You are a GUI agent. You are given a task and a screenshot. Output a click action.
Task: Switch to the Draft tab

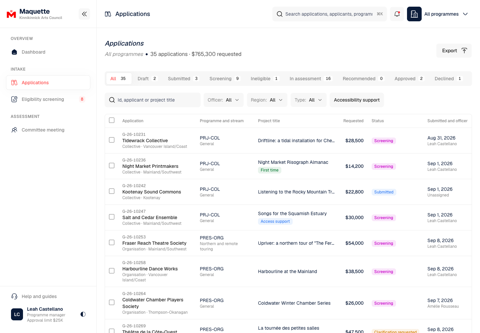pos(147,79)
